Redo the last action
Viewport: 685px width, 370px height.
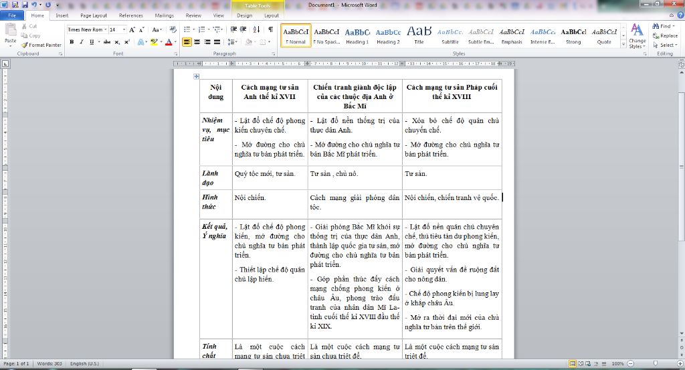(x=47, y=5)
